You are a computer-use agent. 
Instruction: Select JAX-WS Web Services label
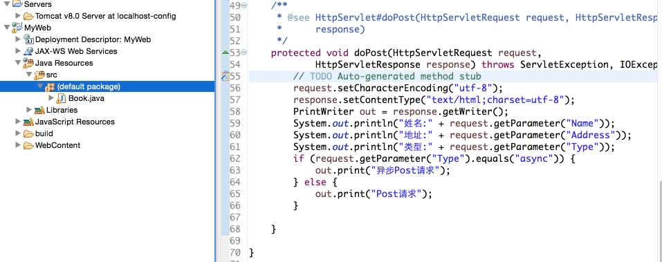[x=76, y=51]
